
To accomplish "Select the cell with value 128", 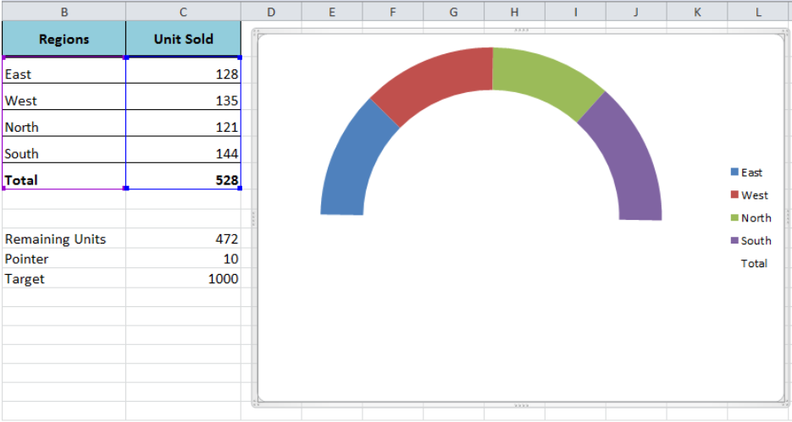I will [x=183, y=70].
